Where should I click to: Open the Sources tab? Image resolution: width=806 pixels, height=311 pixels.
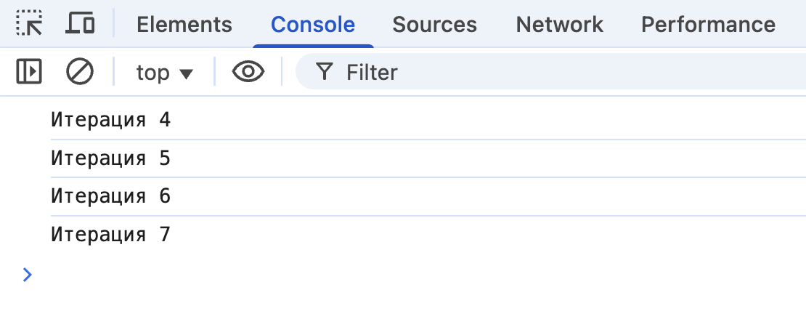tap(434, 25)
